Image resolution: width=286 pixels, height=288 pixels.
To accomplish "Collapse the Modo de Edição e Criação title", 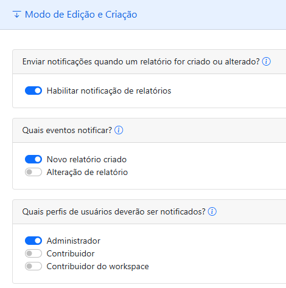I will point(81,15).
